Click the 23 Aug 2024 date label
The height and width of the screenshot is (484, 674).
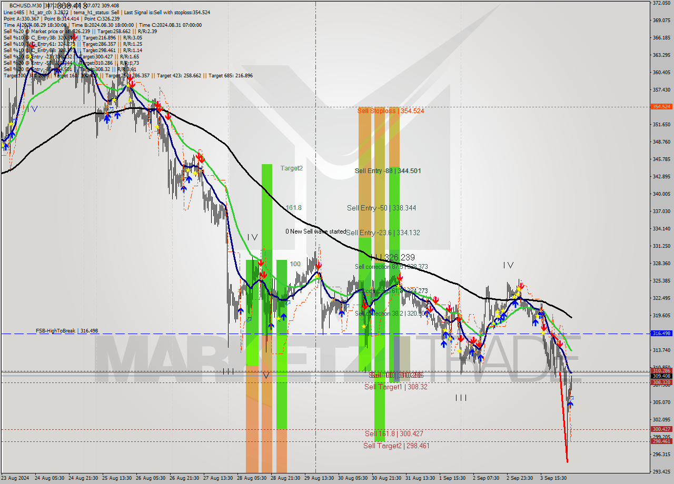(15, 478)
